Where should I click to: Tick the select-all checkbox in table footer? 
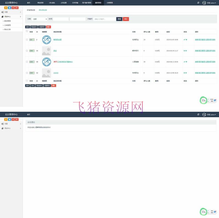(x=27, y=81)
